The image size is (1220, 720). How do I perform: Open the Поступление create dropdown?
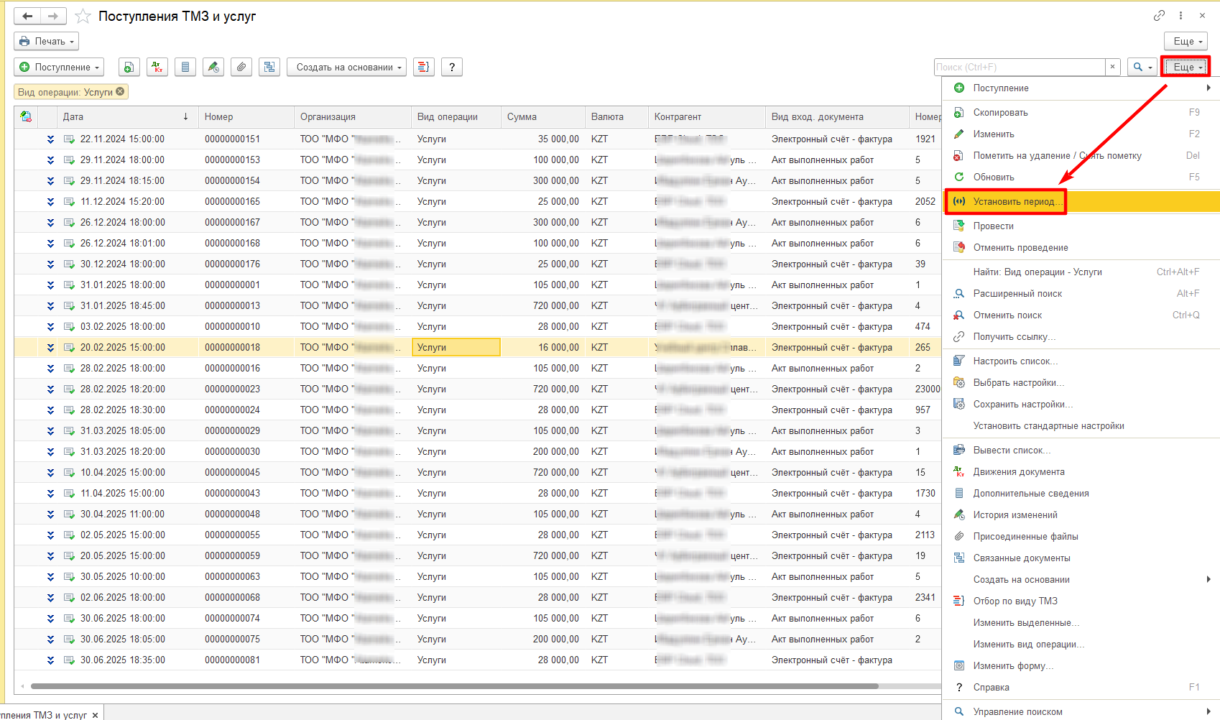click(x=59, y=67)
